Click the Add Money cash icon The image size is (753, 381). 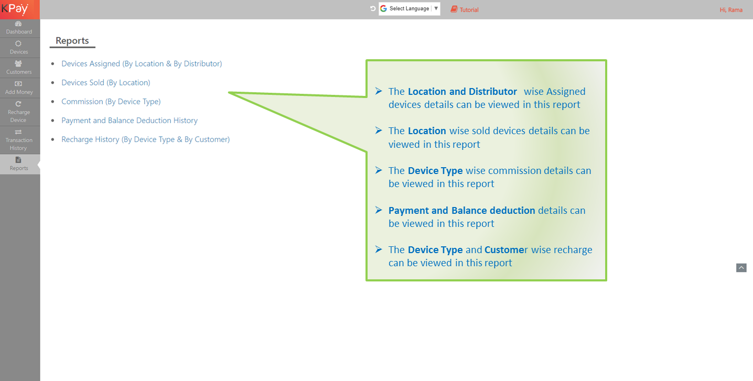(18, 84)
